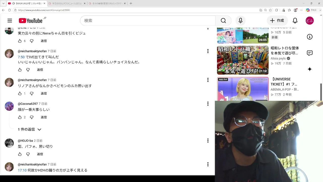Reply to the リノアさん comment
The width and height of the screenshot is (323, 182).
44,94
